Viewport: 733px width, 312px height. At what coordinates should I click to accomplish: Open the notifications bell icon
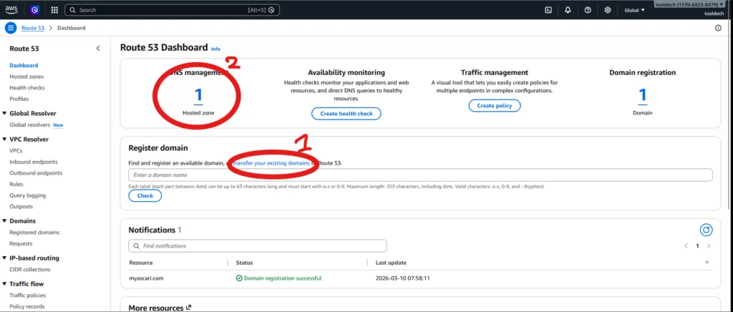(x=568, y=10)
